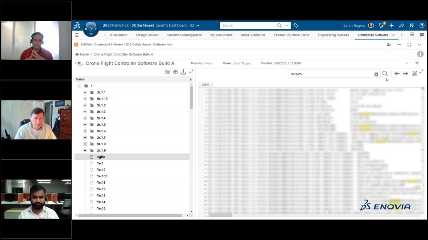Select the bigfile viewer tab
The width and height of the screenshot is (428, 240).
click(205, 84)
